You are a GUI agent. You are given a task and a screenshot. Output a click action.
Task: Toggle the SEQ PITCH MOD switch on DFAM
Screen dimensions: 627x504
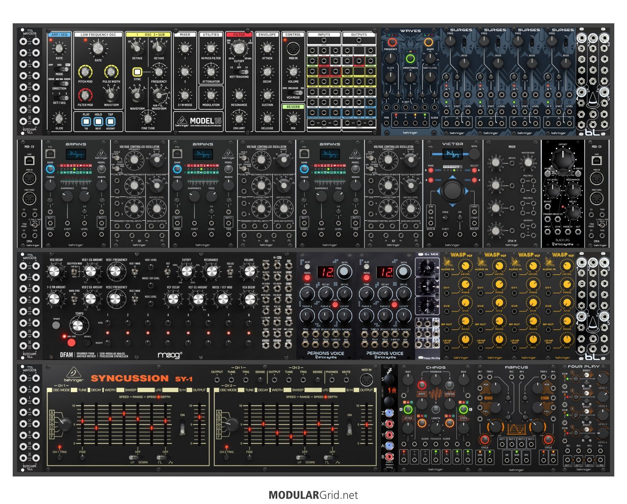point(75,272)
